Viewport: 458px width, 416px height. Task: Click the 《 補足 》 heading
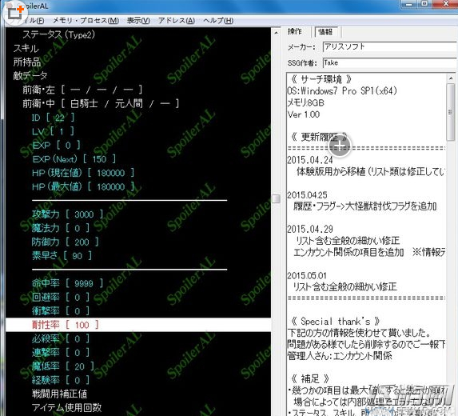point(310,379)
